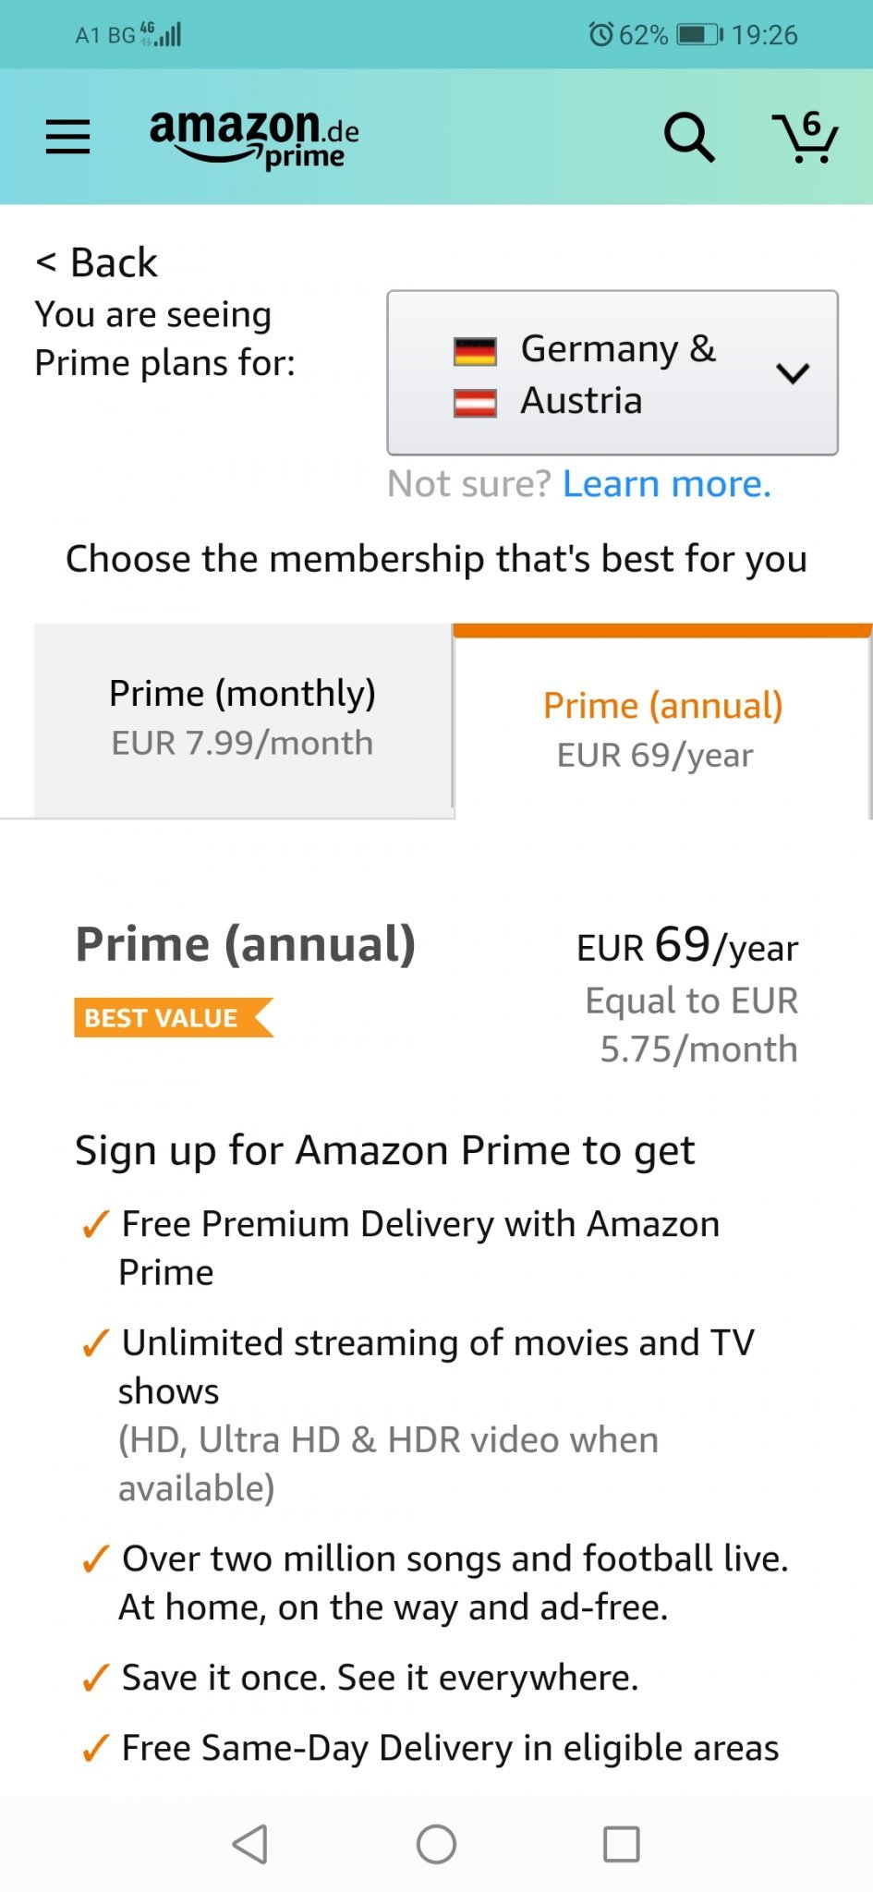The height and width of the screenshot is (1892, 873).
Task: Open the search magnifier icon
Action: tap(689, 138)
